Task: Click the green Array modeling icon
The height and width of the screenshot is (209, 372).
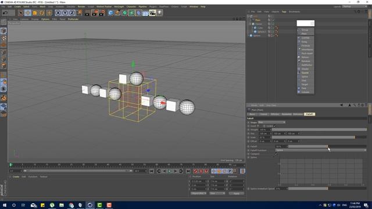Action: 132,13
